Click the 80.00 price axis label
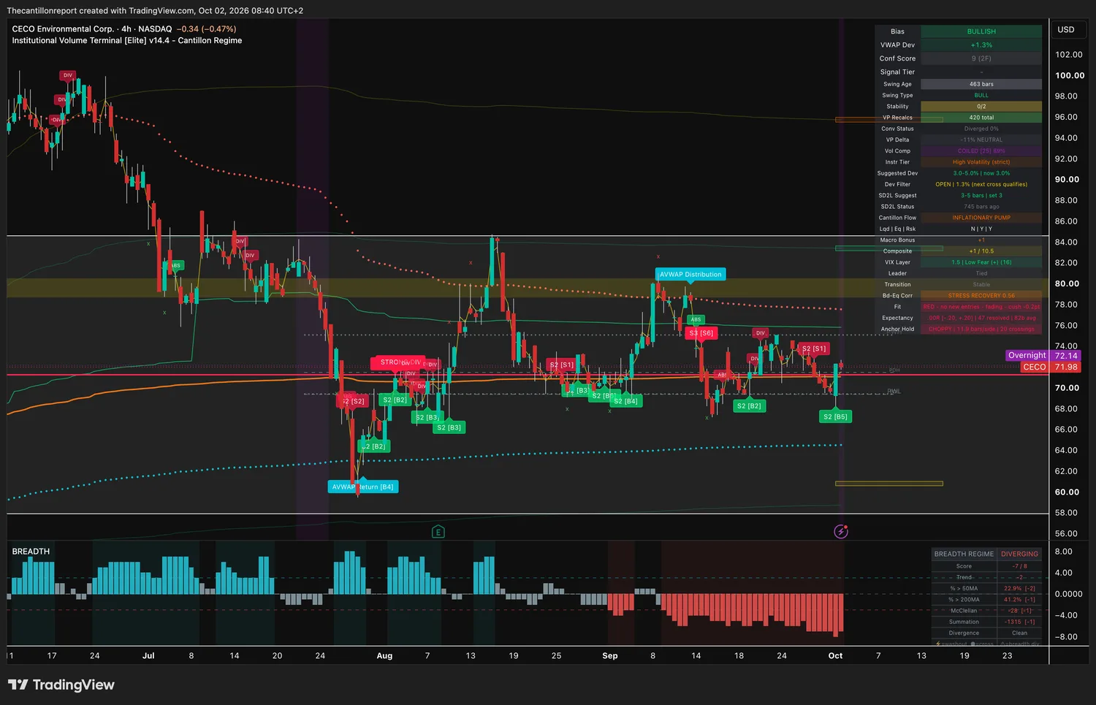 tap(1067, 284)
